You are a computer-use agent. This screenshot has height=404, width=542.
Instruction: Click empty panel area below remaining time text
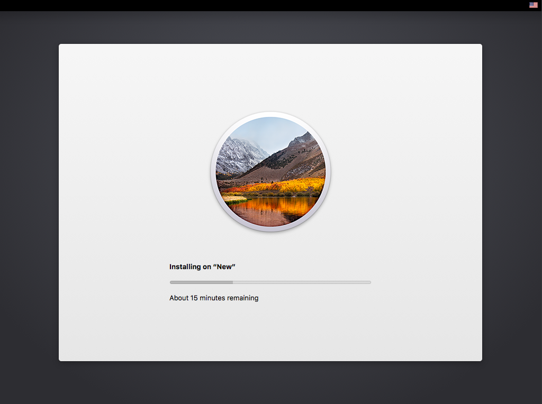[x=270, y=333]
